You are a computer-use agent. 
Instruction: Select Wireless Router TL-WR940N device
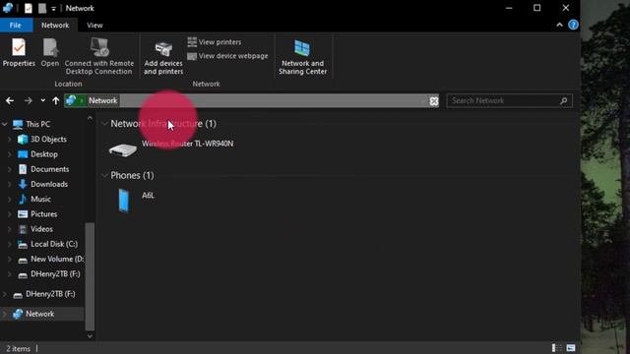[170, 148]
